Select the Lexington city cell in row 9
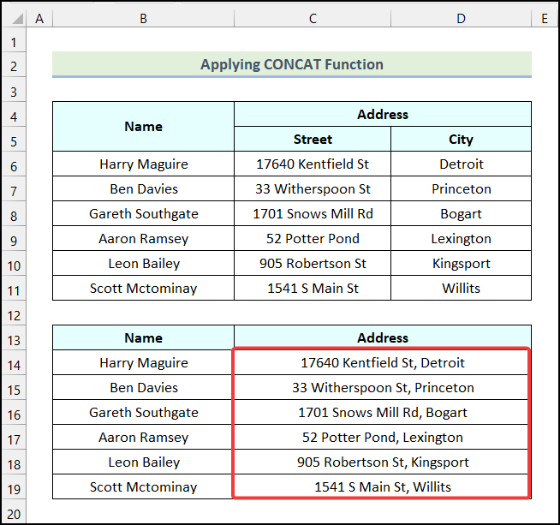 (461, 238)
